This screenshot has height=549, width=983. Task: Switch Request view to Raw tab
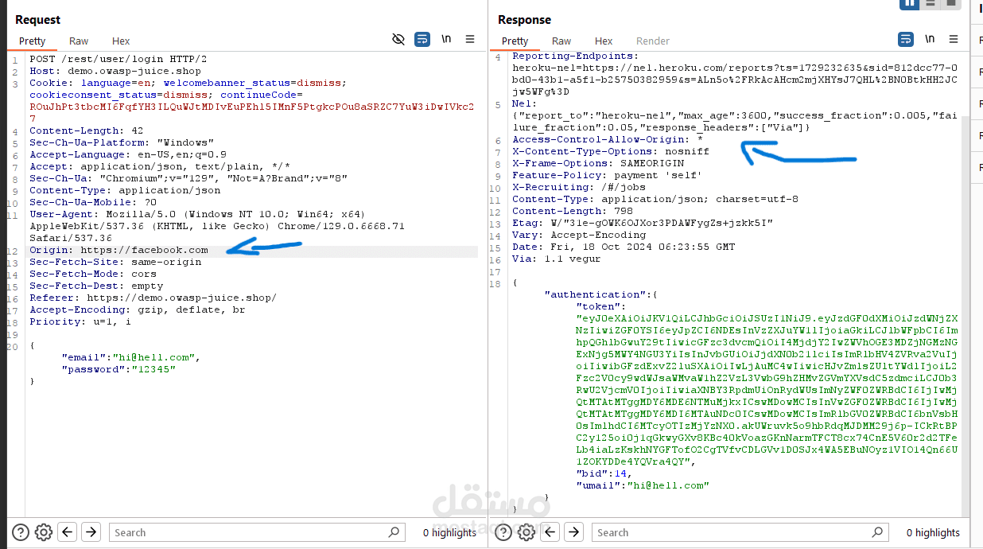[79, 41]
